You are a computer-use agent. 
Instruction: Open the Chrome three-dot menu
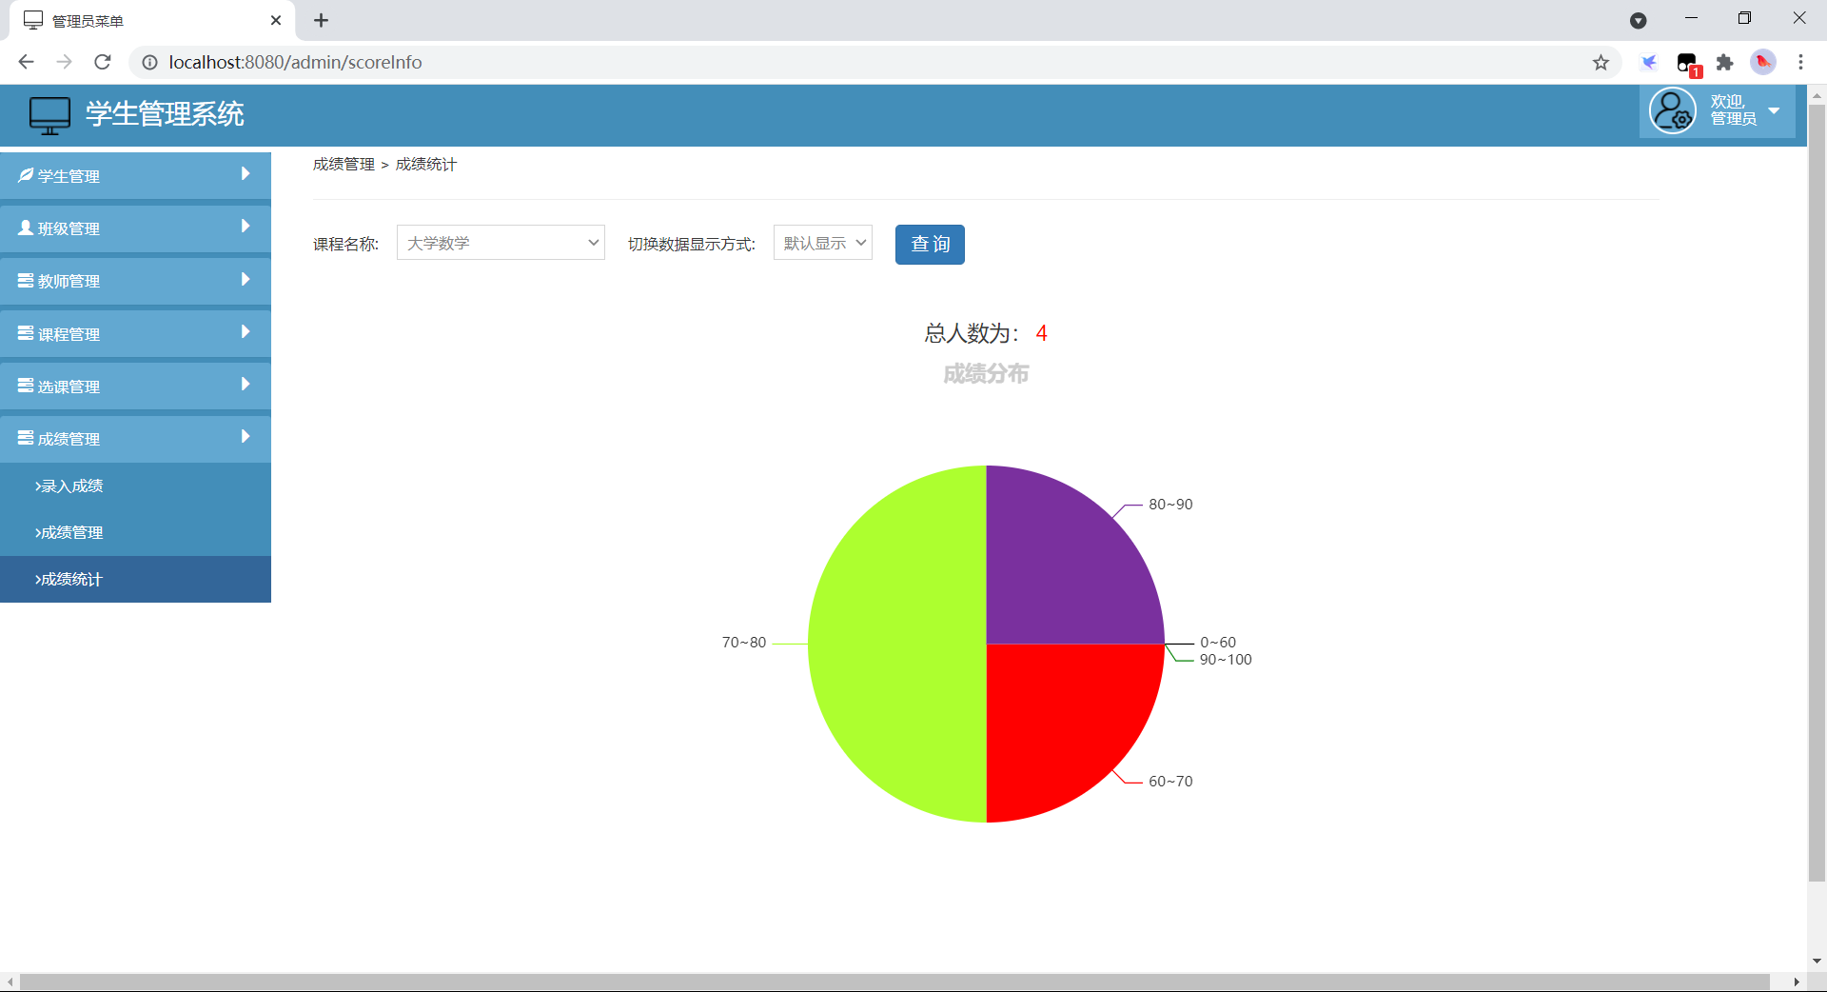click(1800, 63)
